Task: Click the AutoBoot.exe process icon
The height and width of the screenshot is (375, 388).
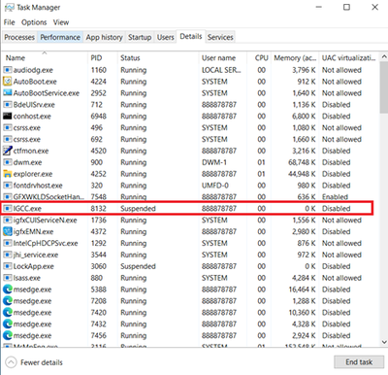Action: pyautogui.click(x=8, y=82)
